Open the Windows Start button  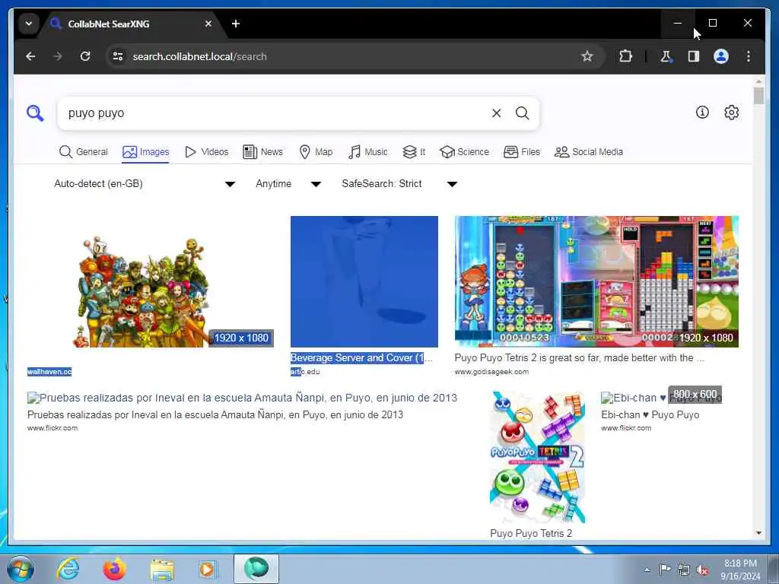[x=21, y=569]
